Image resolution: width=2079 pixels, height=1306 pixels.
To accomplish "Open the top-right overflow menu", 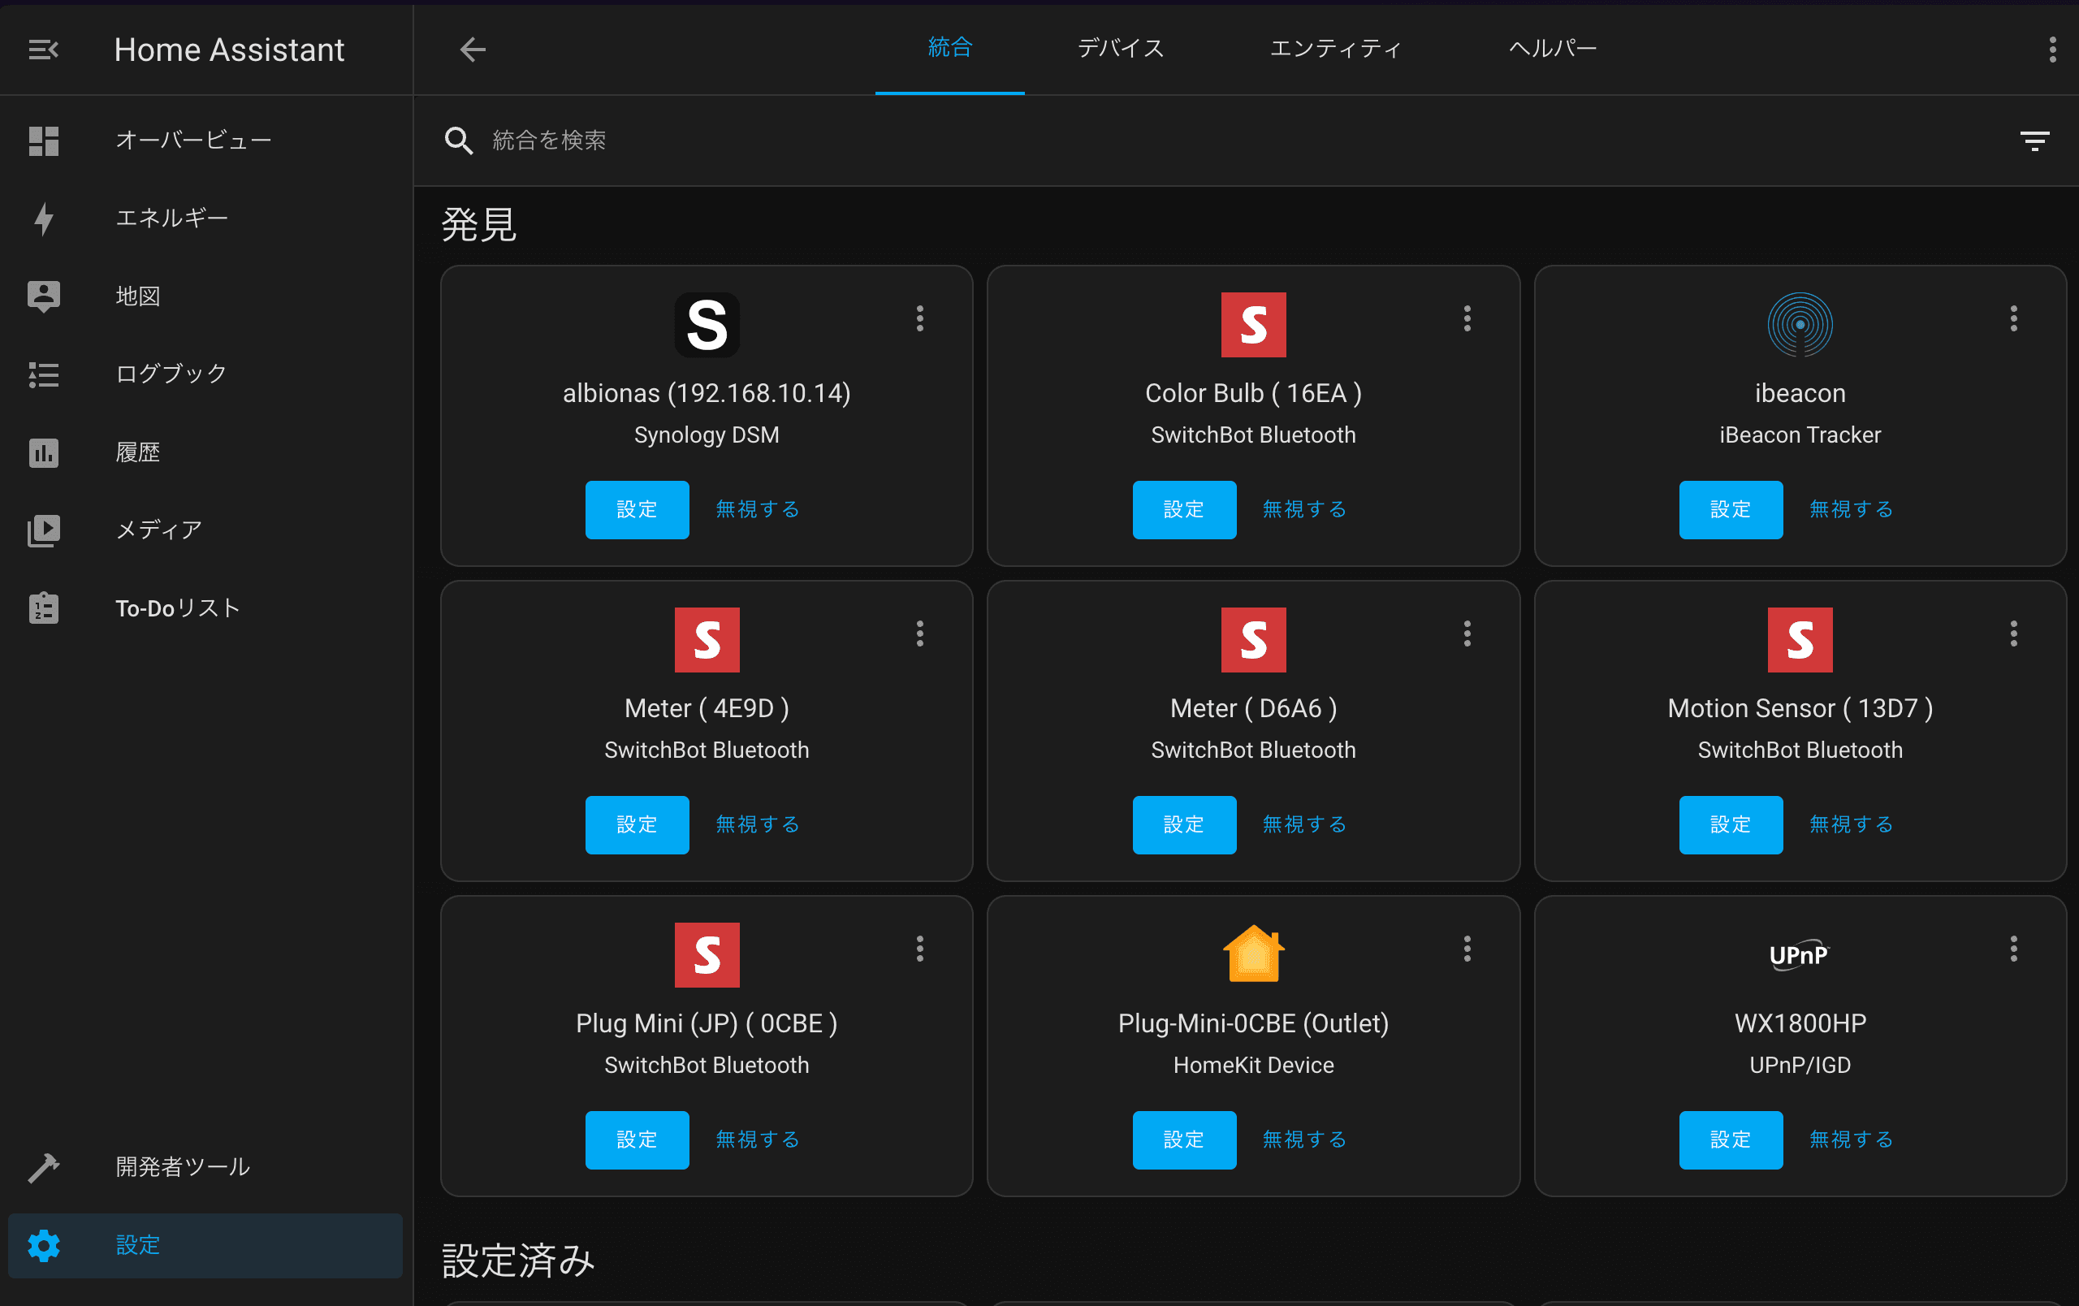I will click(2051, 50).
